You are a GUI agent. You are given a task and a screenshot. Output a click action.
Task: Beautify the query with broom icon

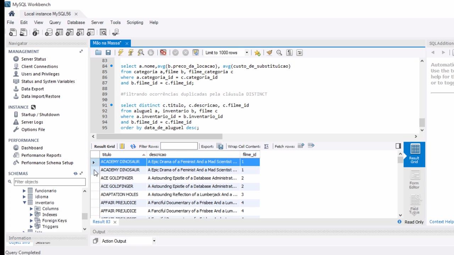[269, 52]
